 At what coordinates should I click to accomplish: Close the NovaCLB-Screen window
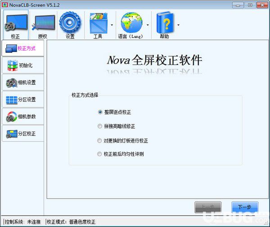[262, 5]
